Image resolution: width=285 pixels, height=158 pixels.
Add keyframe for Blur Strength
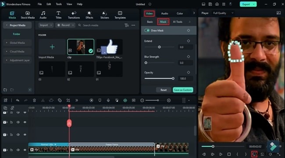(x=189, y=56)
